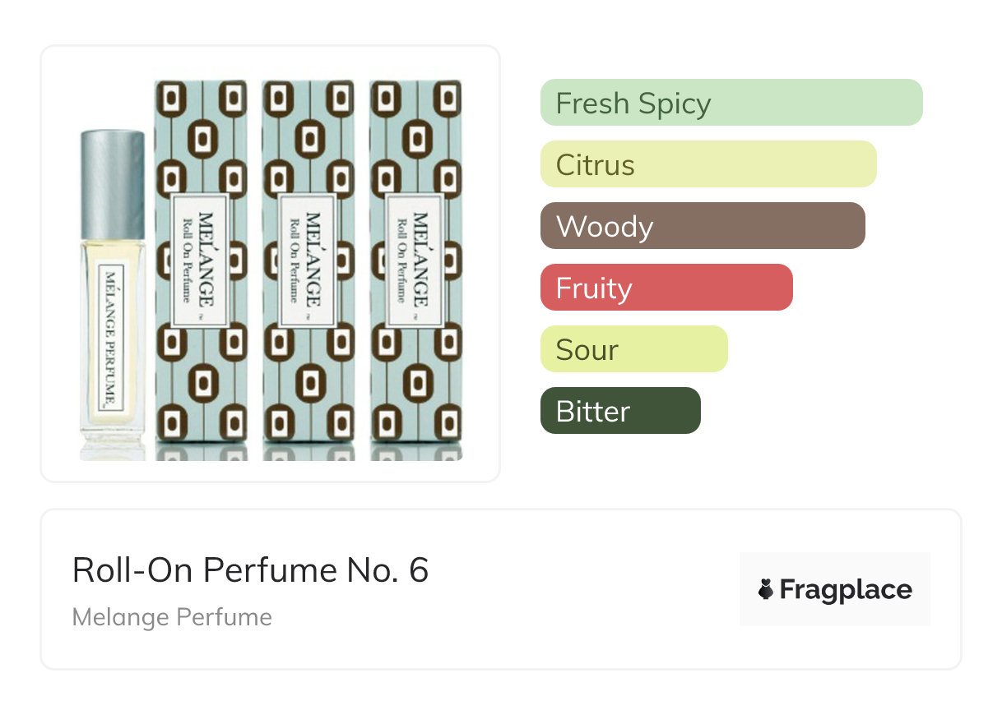Select the Sour accord bar

coord(633,349)
